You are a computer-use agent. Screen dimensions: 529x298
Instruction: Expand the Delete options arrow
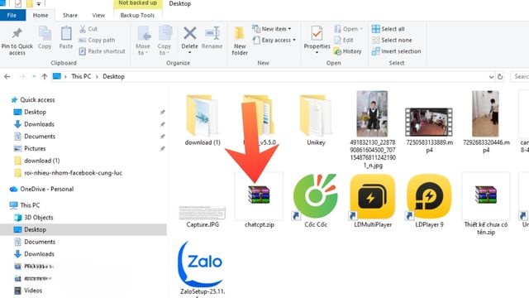coord(189,53)
